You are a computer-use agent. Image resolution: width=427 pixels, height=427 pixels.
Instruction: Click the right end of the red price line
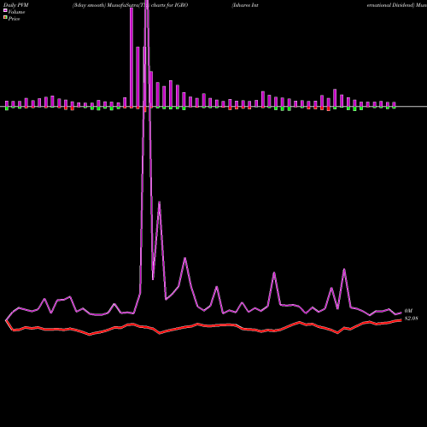pyautogui.click(x=401, y=320)
